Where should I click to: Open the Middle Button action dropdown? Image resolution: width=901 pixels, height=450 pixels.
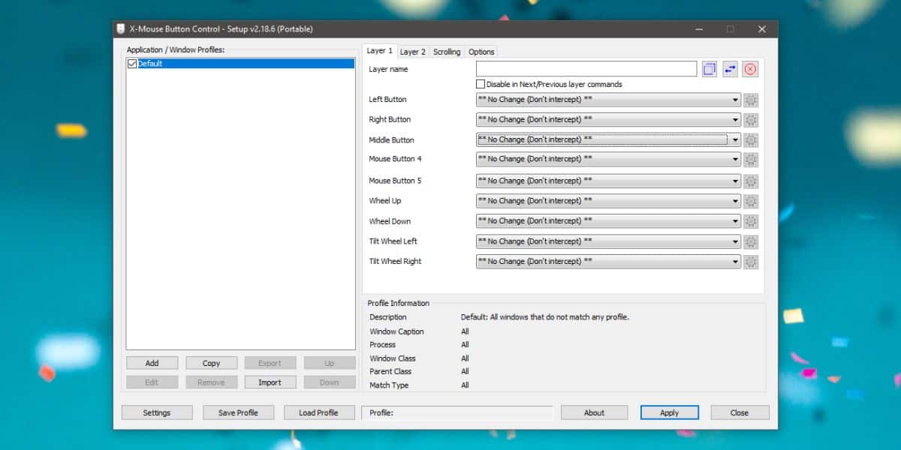tap(608, 139)
